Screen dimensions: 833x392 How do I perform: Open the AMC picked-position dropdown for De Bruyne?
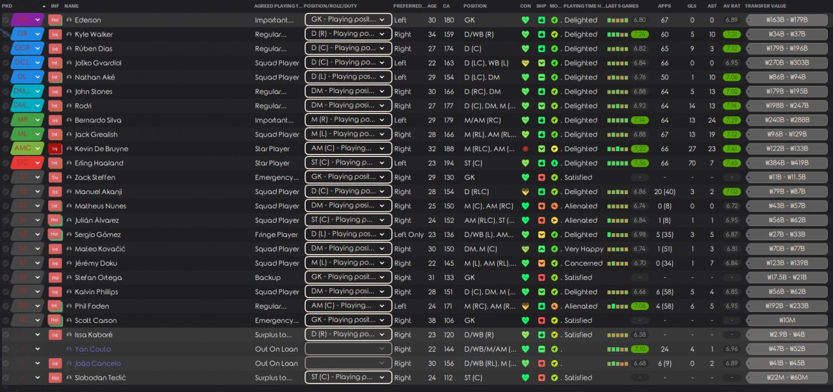[27, 149]
